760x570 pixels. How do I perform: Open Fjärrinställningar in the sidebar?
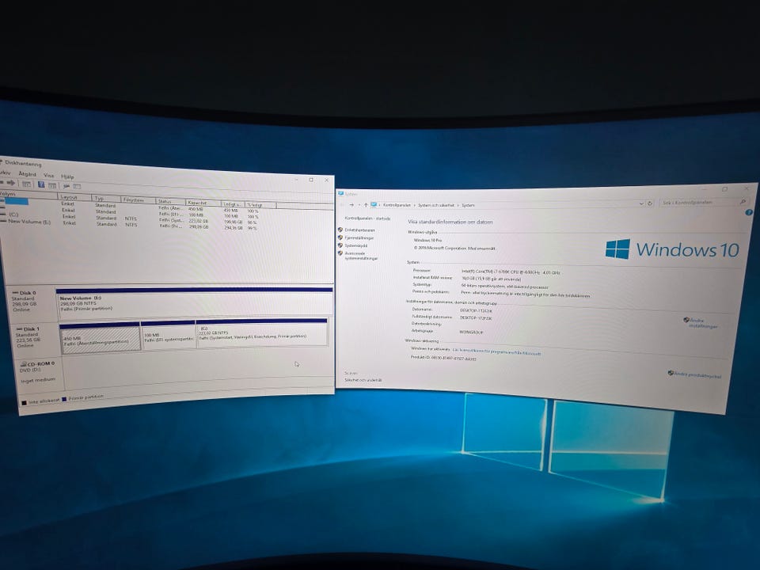click(x=359, y=238)
